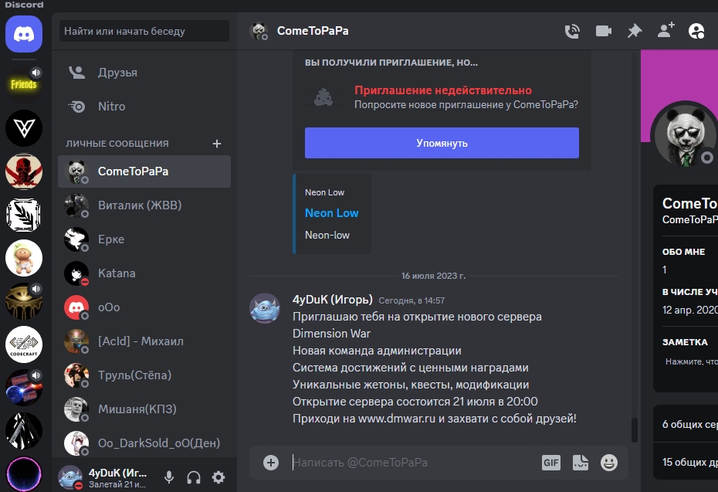The image size is (718, 492).
Task: Open the GIF picker
Action: (x=551, y=463)
